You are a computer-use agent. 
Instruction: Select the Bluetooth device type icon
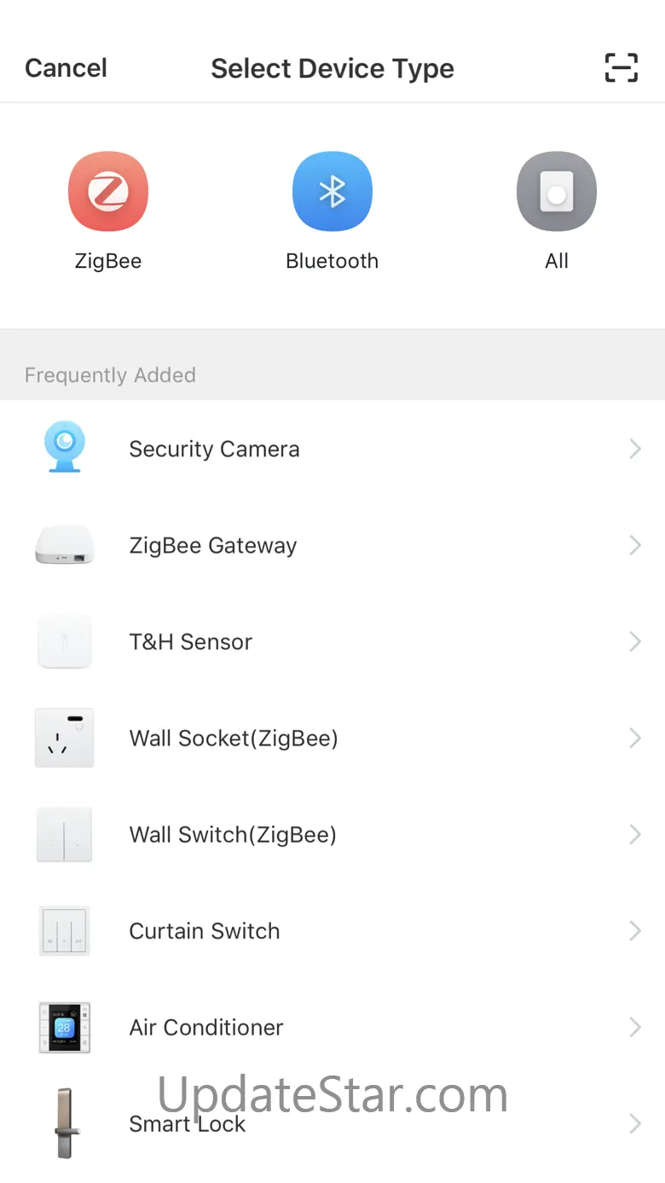tap(332, 192)
